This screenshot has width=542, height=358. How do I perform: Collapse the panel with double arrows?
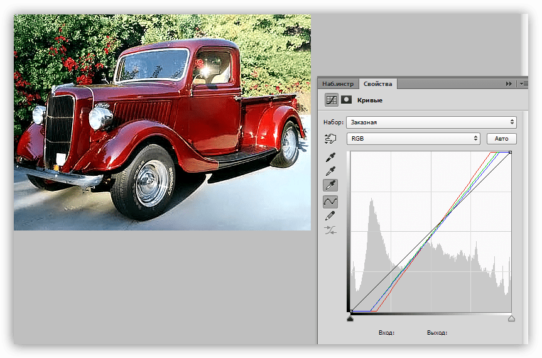509,84
